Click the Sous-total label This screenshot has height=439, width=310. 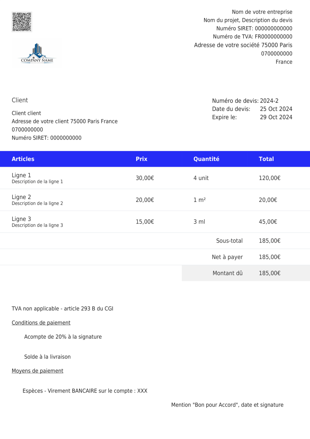229,241
